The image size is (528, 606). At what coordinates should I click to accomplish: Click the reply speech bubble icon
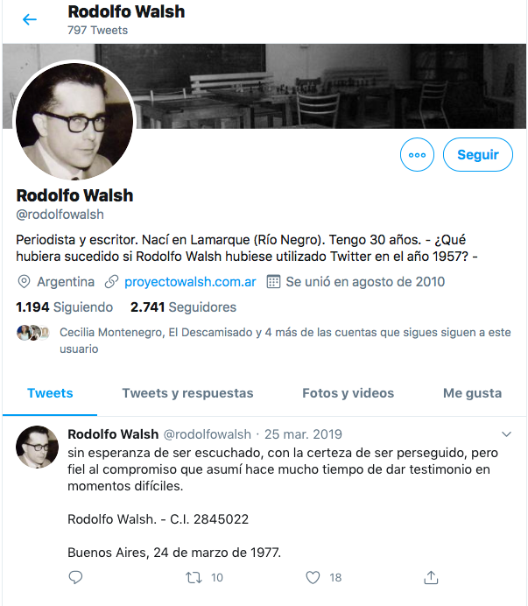tap(75, 577)
